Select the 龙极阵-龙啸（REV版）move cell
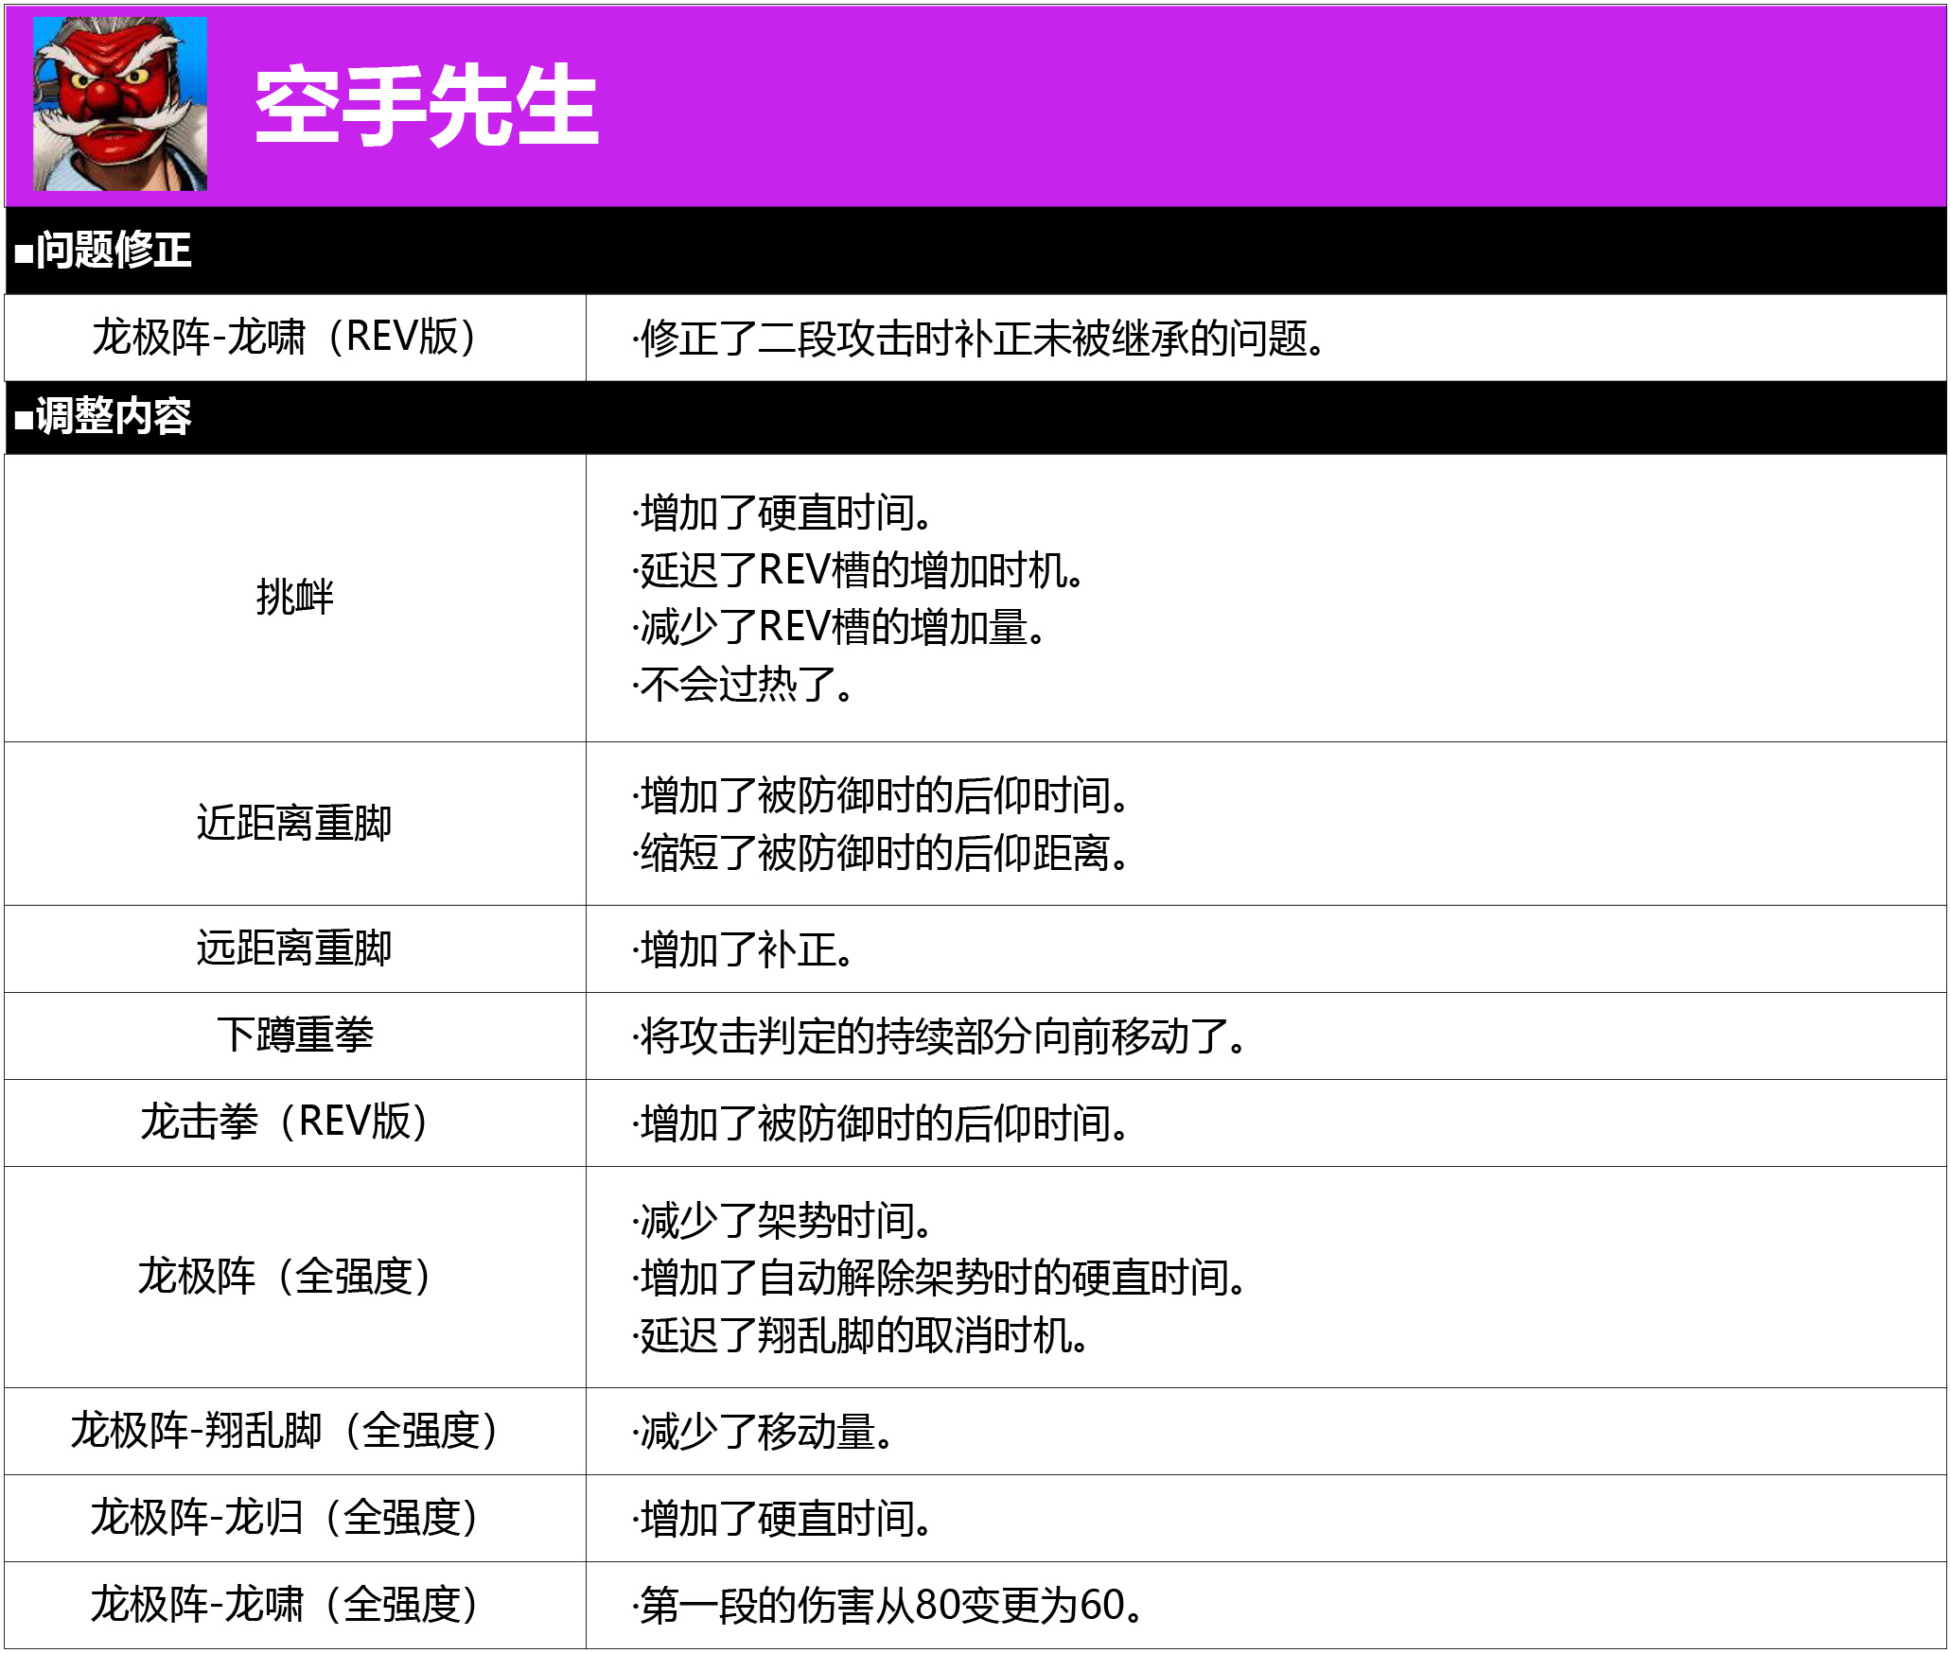 coord(295,338)
